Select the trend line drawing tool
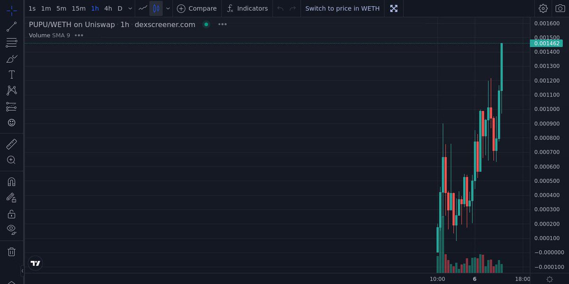The image size is (569, 284). (11, 27)
